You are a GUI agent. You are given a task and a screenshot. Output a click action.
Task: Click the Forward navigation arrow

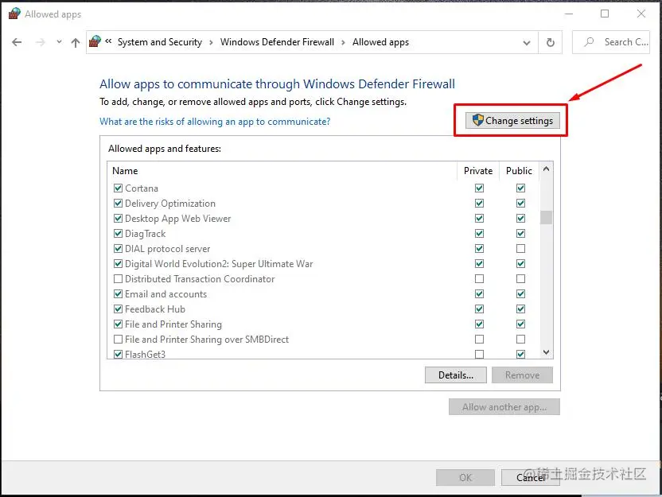(40, 42)
